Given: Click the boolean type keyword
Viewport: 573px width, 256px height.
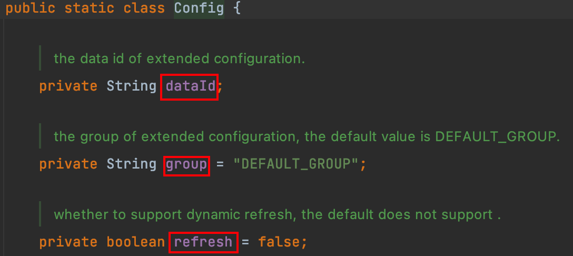Looking at the screenshot, I should (136, 242).
